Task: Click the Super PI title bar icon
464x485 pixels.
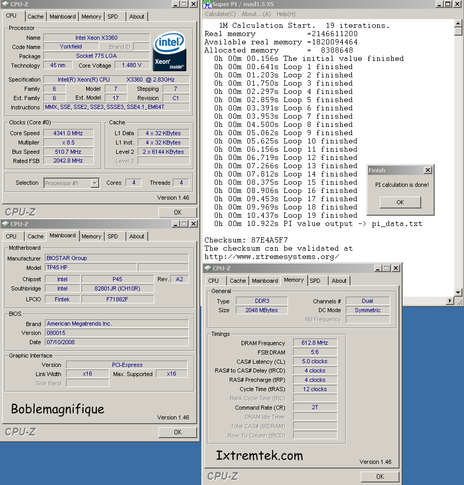Action: coord(207,4)
